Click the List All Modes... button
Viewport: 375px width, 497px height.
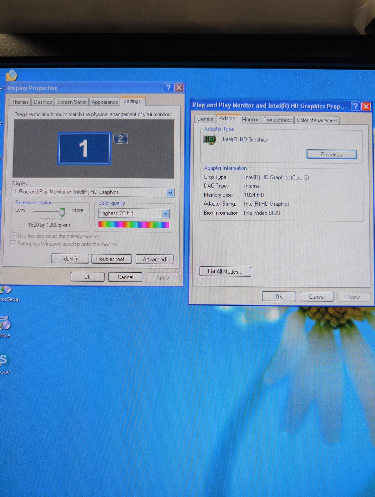click(x=225, y=271)
